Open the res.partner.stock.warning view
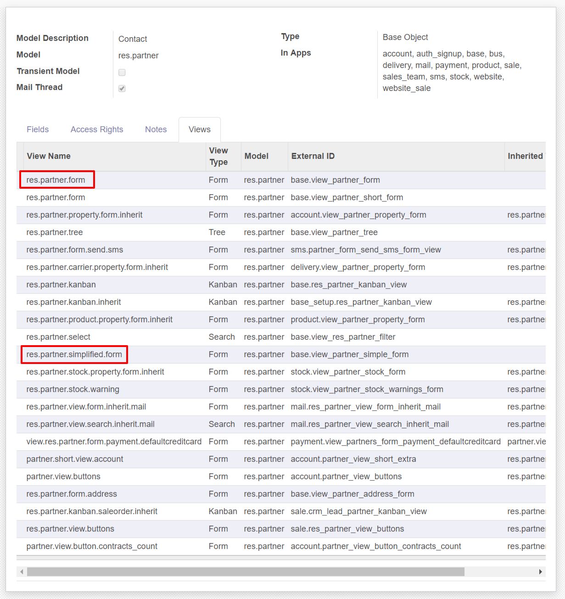This screenshot has height=599, width=565. (281, 389)
